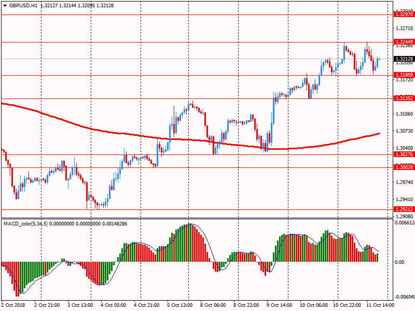415x311 pixels.
Task: Click the 1.31060 price axis label
Action: click(405, 114)
